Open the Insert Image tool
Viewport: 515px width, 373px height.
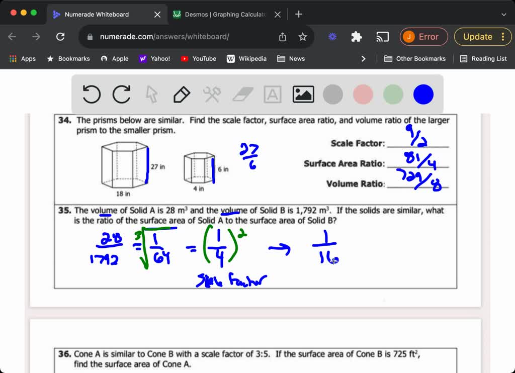click(x=303, y=94)
